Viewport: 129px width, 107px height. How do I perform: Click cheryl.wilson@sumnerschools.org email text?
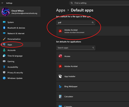click(x=24, y=13)
